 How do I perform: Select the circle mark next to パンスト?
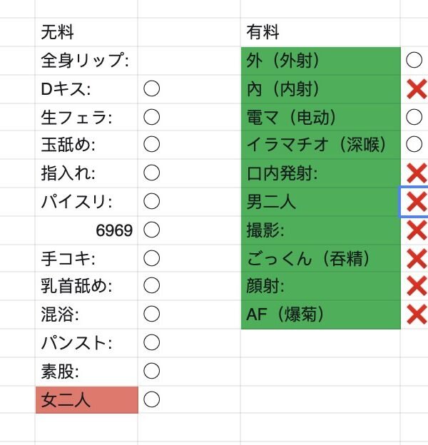tap(151, 343)
